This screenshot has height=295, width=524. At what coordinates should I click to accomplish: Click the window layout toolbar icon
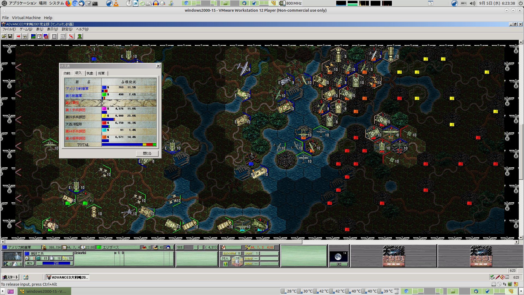(x=39, y=36)
